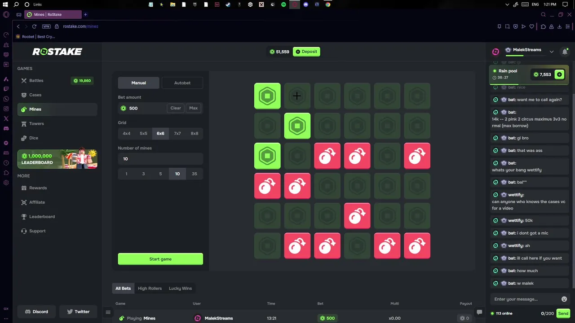Set bet amount to Max
Viewport: 575px width, 323px height.
194,108
